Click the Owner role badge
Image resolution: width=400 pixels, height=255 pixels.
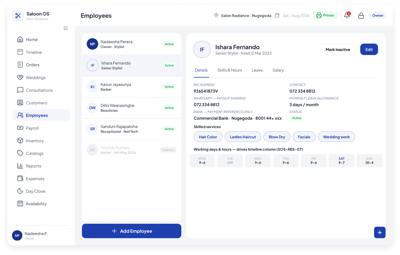(x=378, y=15)
